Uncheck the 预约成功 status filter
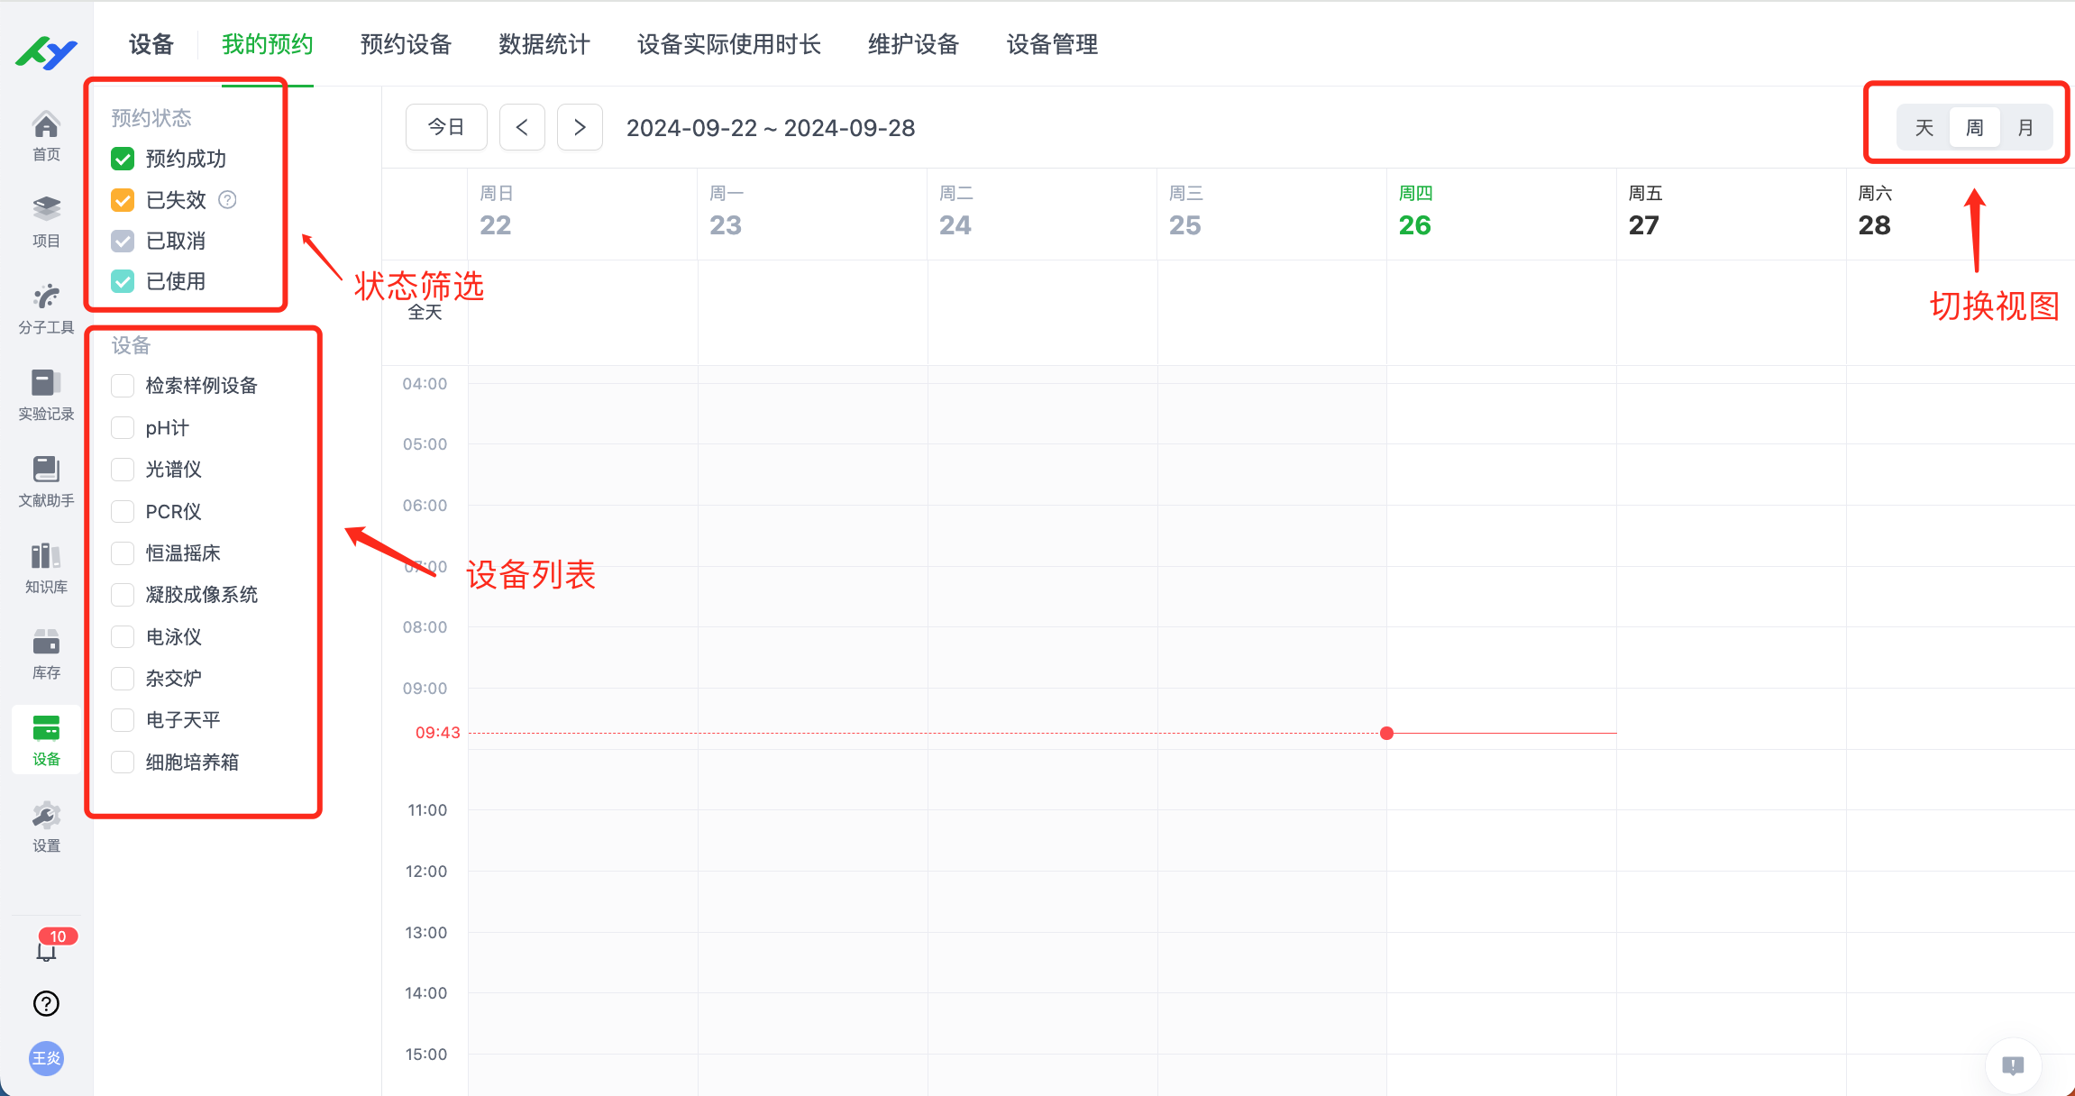2075x1096 pixels. tap(123, 158)
